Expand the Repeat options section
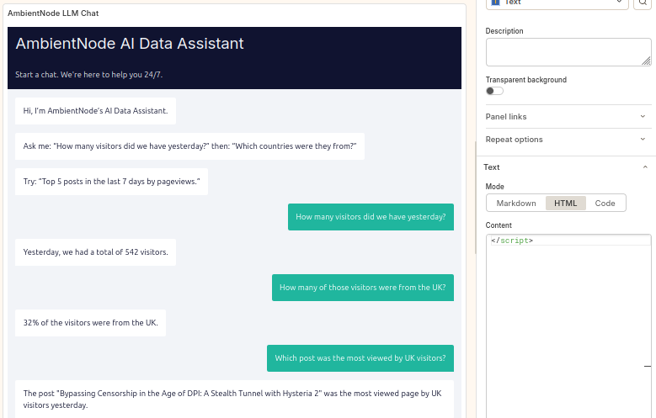Image resolution: width=656 pixels, height=418 pixels. pos(566,140)
